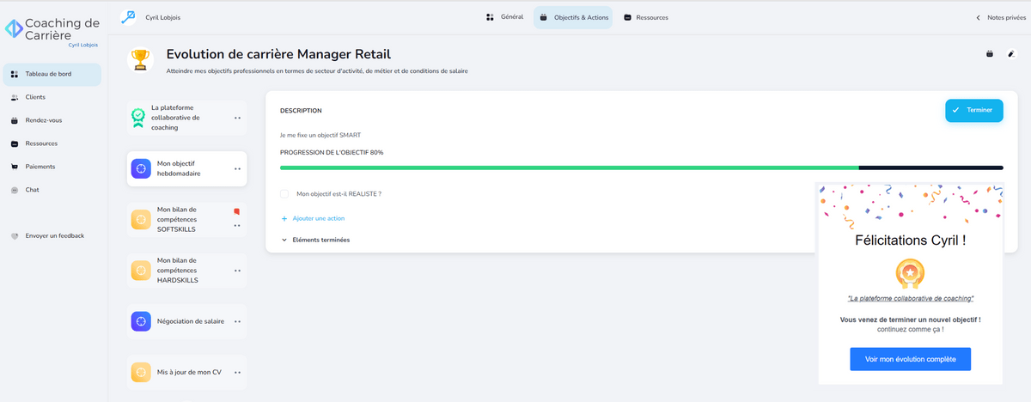Click the feedback heart icon
Screen dimensions: 1031x402
(x=15, y=235)
